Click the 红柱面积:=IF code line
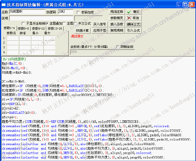This screenshot has height=161, width=196. [53, 90]
